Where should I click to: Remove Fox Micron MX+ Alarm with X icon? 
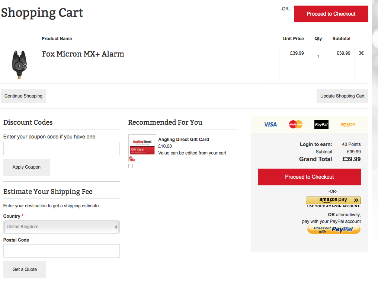tap(361, 53)
